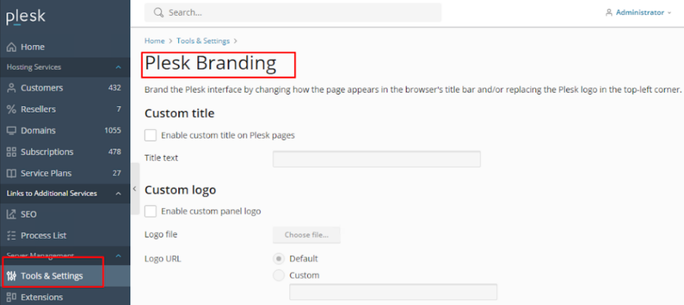Click the Service Plans book icon
684x305 pixels.
click(x=12, y=173)
